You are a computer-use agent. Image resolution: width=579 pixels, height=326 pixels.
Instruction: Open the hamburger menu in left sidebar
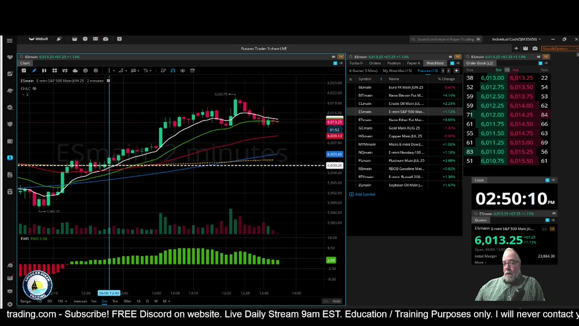(9, 40)
